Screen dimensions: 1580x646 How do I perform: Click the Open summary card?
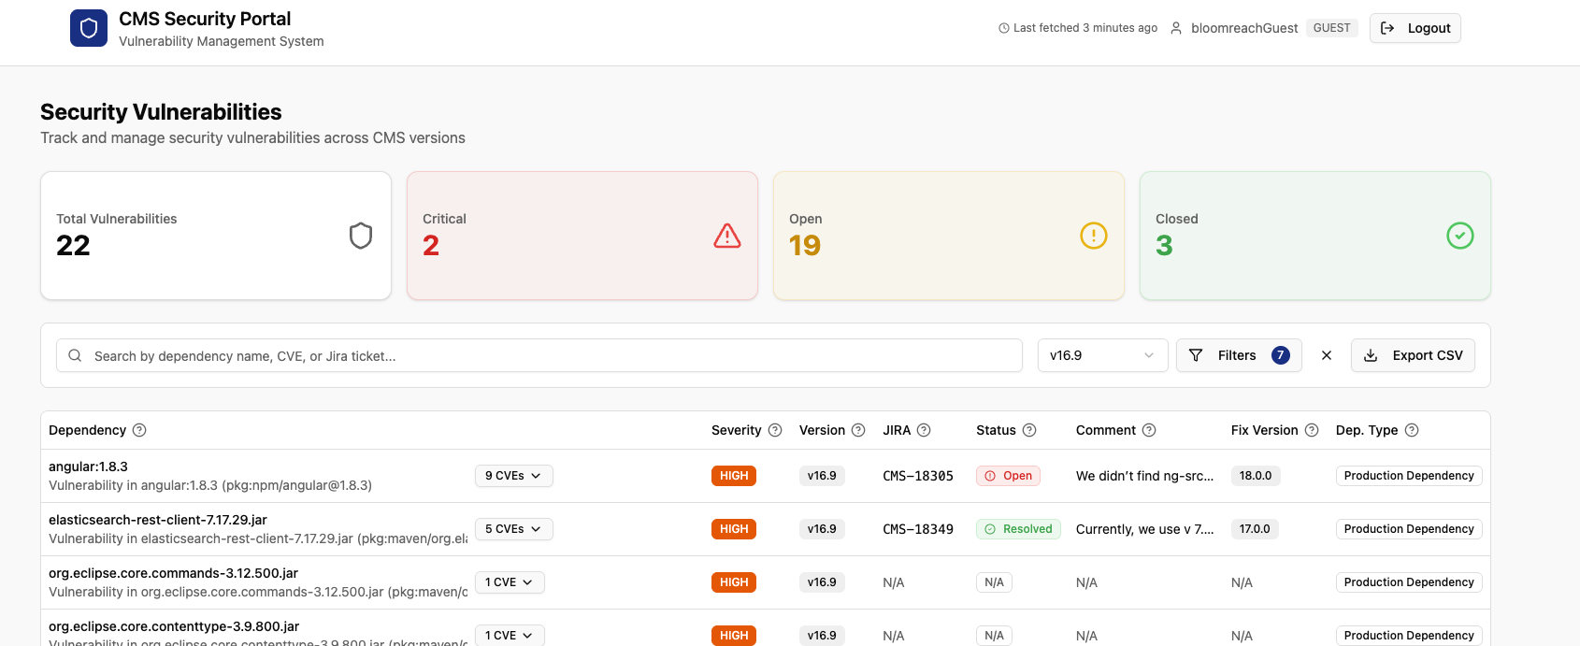point(949,236)
